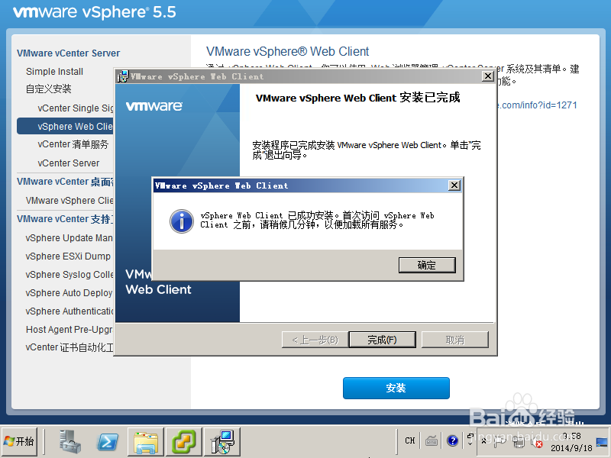Screen dimensions: 611x458
Task: Click the server icon on the taskbar
Action: click(69, 441)
